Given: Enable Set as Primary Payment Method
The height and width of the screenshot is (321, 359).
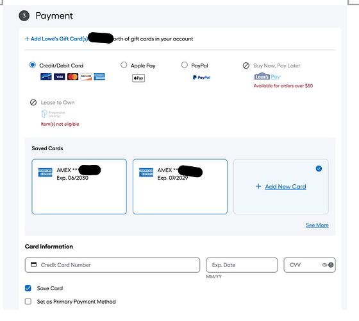Looking at the screenshot, I should tap(28, 301).
